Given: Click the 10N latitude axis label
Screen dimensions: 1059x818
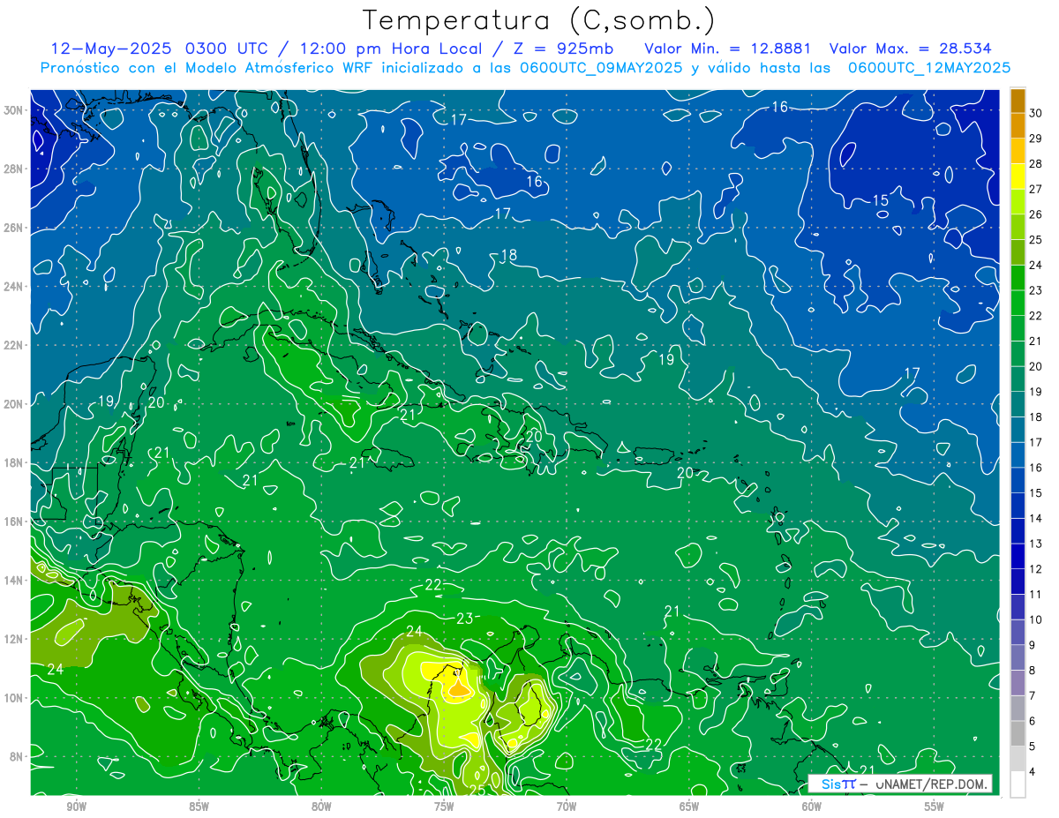Looking at the screenshot, I should point(15,698).
